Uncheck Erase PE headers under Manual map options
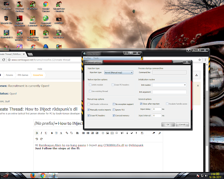The height and width of the screenshot is (179, 224). tap(89, 115)
